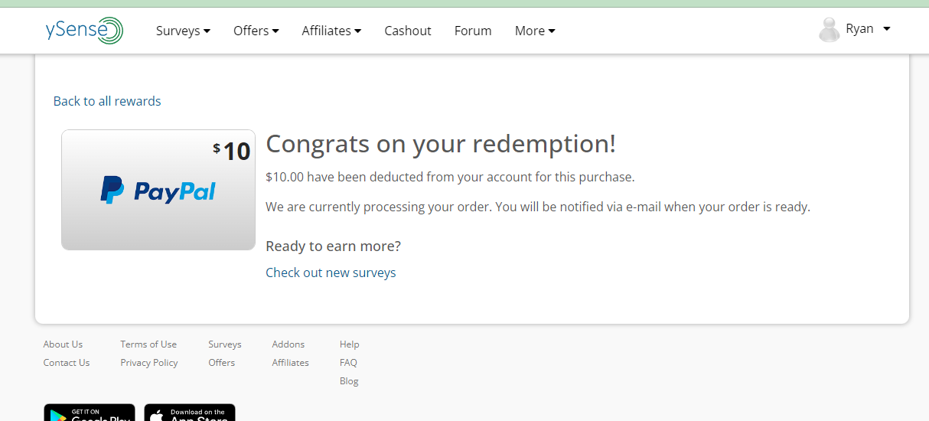This screenshot has height=421, width=929.
Task: Open the Contact Us footer link
Action: 67,363
